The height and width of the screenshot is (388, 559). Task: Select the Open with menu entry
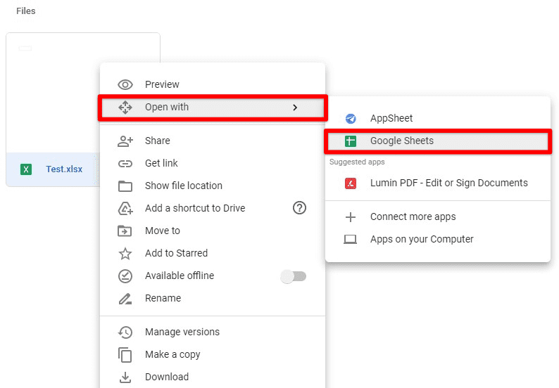coord(213,107)
